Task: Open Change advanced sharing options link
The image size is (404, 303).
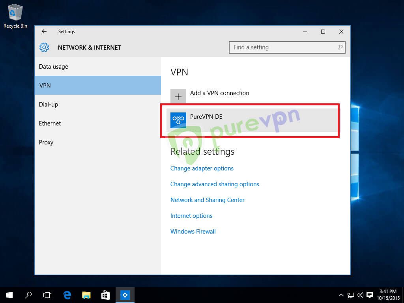Action: [x=215, y=184]
